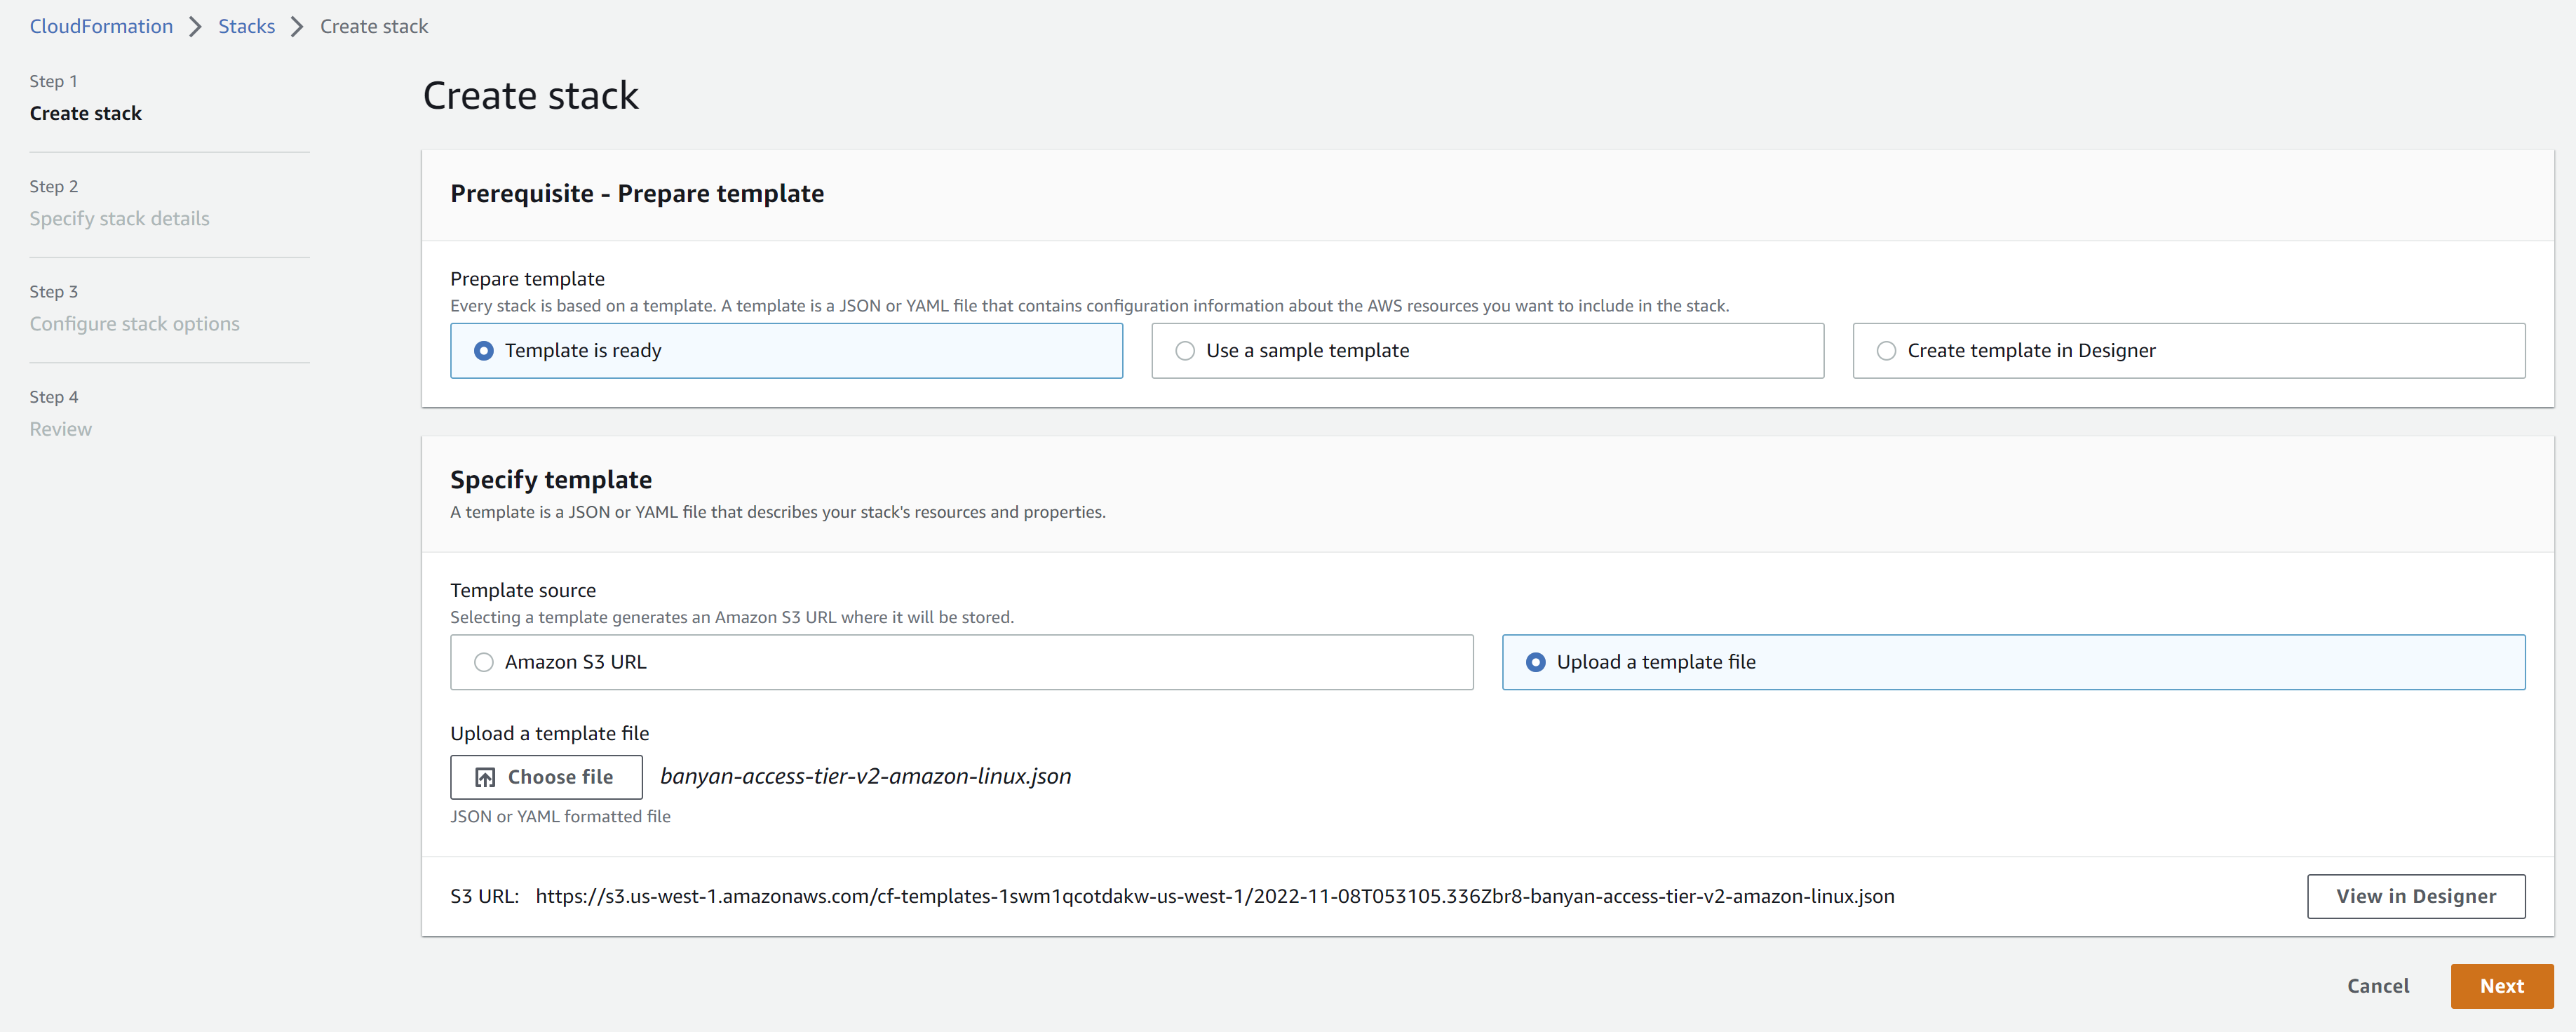Choose Create template in Designer option

click(x=1886, y=351)
